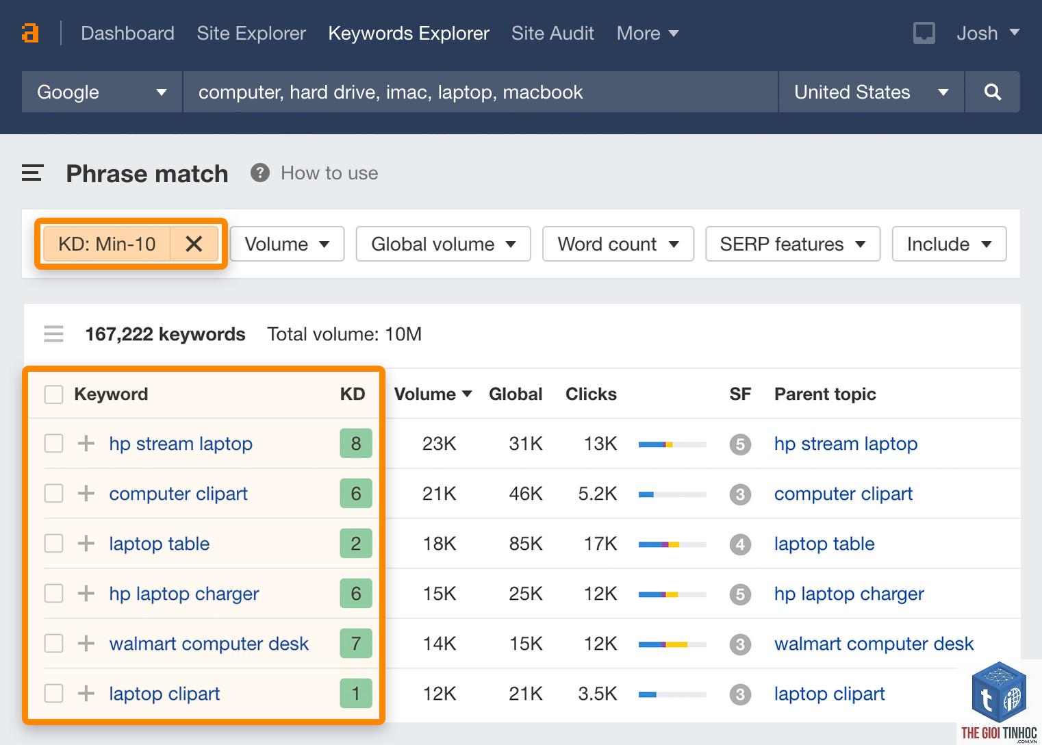Click the search magnifier button

[993, 92]
